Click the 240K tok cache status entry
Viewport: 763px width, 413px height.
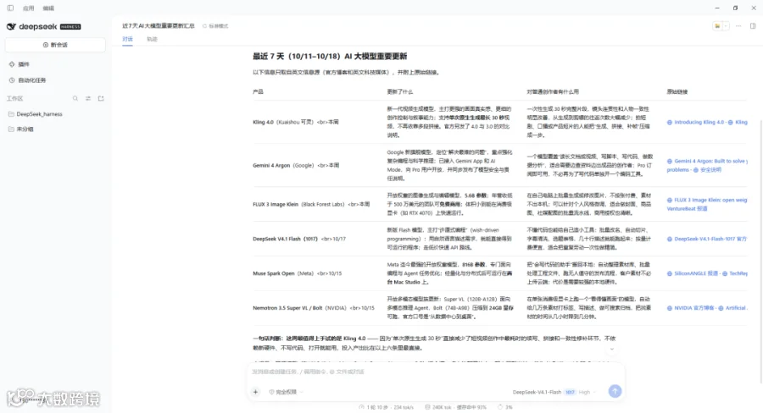coord(455,407)
